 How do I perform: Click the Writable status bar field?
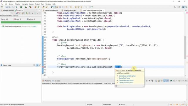(89, 104)
